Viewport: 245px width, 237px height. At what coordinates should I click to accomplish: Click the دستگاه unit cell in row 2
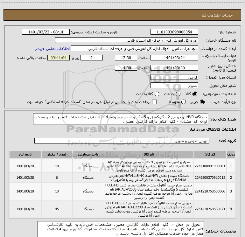point(88,178)
